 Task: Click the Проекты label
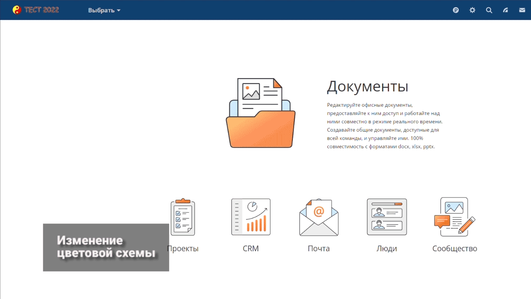tap(183, 248)
